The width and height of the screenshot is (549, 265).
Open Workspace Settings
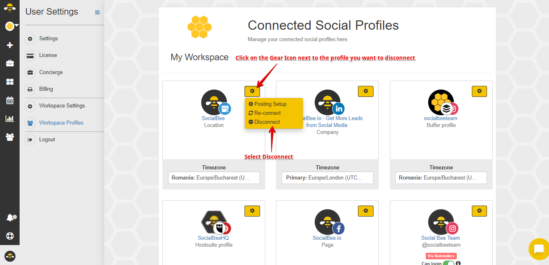click(62, 106)
